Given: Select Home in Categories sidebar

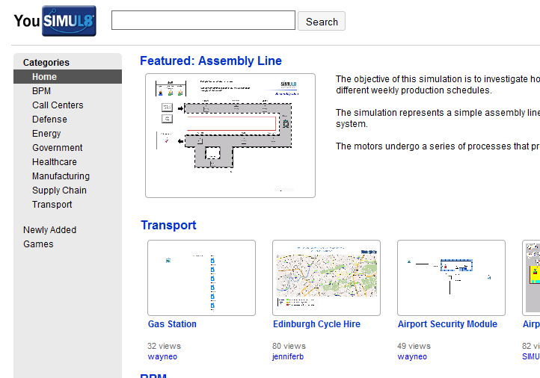Looking at the screenshot, I should tap(44, 77).
